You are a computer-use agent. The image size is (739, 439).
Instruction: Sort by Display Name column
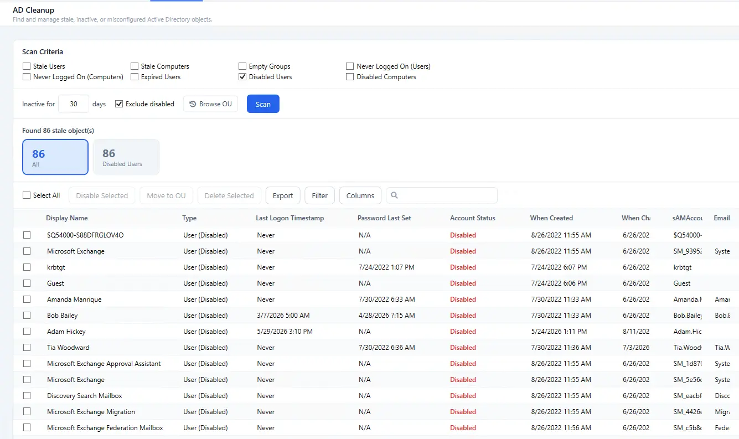(67, 218)
